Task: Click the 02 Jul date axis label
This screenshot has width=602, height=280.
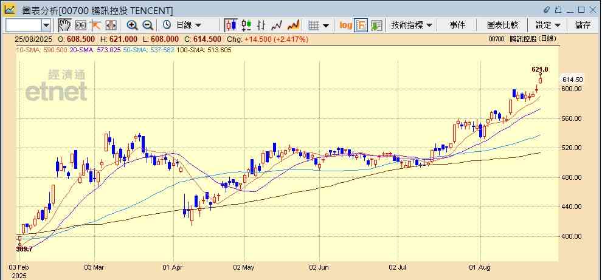Action: point(398,267)
